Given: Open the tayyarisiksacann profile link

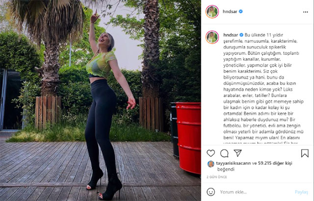Looking at the screenshot, I should tap(234, 163).
